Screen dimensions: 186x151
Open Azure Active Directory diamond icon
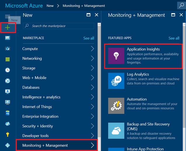(x=8, y=145)
